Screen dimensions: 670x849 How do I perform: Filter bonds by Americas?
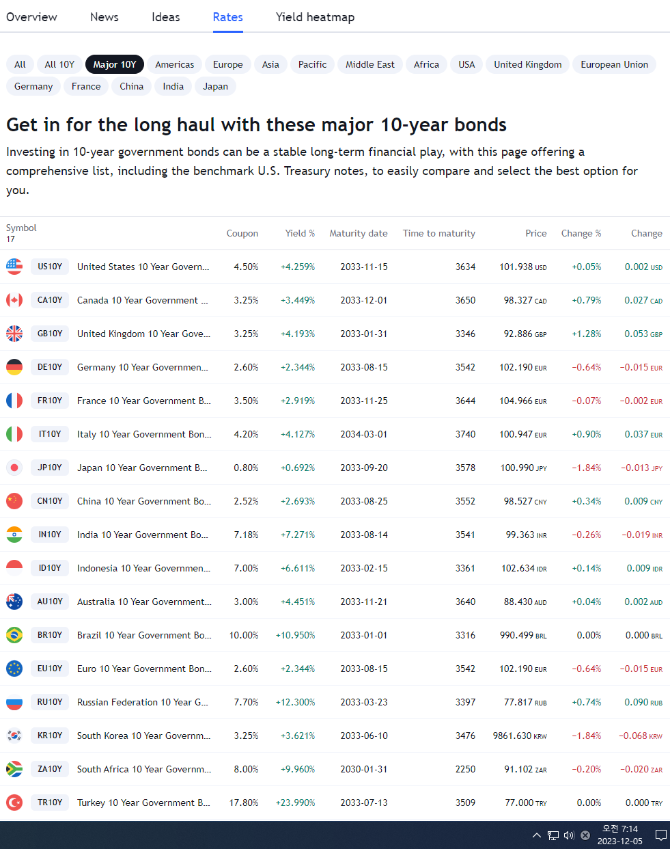point(175,64)
